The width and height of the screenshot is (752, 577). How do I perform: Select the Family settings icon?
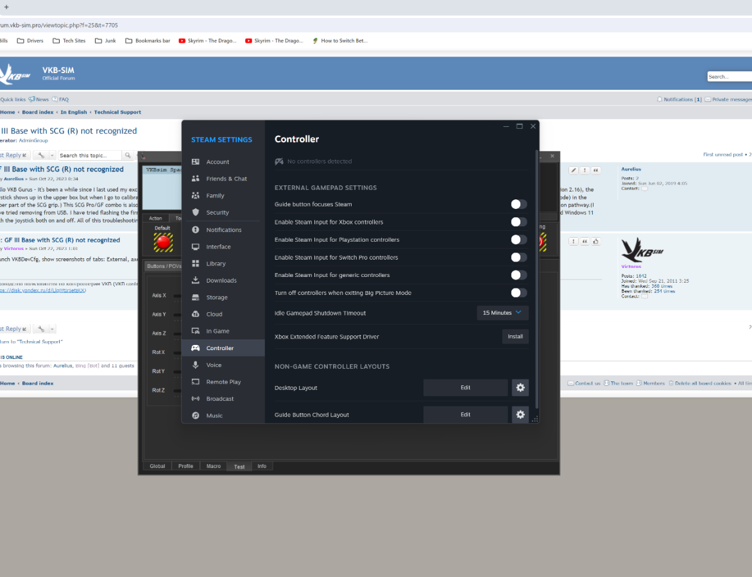pos(195,196)
